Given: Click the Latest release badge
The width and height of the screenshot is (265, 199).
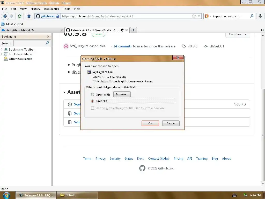Looking at the screenshot, I should 98,34.
